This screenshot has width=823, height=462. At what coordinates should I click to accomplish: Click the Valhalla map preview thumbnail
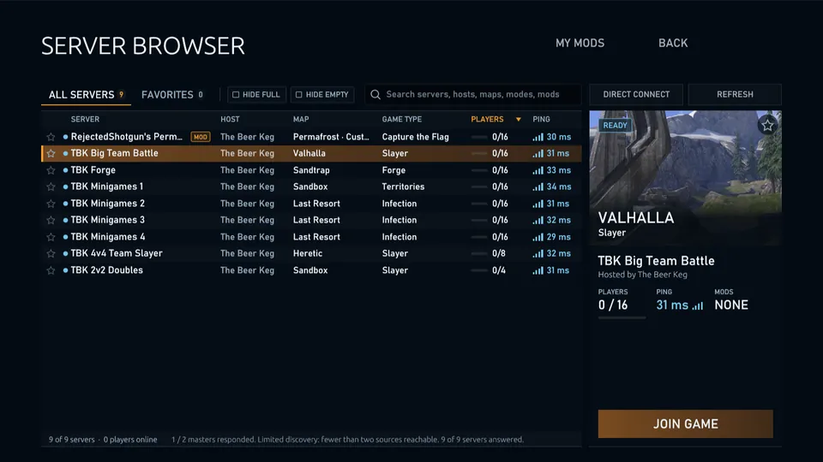686,178
